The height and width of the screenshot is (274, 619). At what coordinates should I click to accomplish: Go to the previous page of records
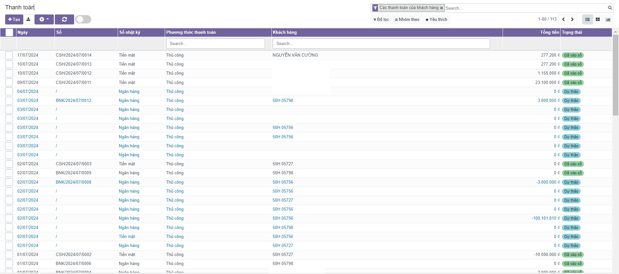coord(563,19)
